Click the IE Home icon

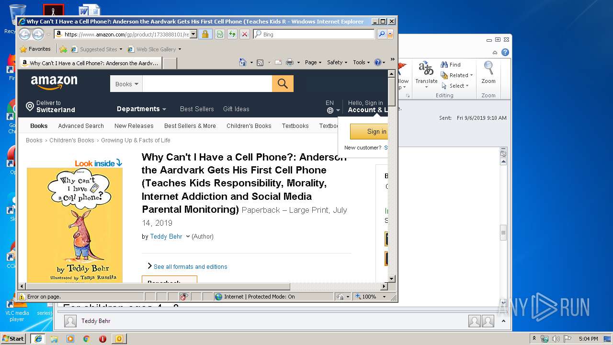(243, 62)
